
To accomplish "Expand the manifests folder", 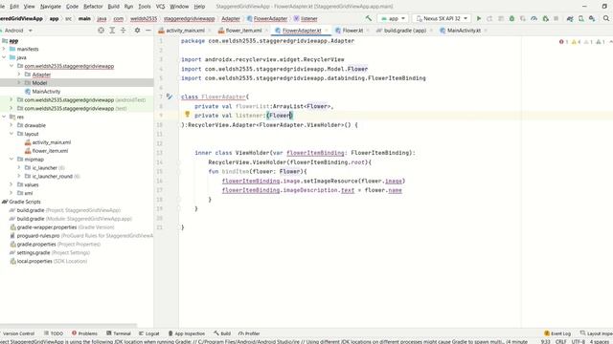I will [x=4, y=49].
